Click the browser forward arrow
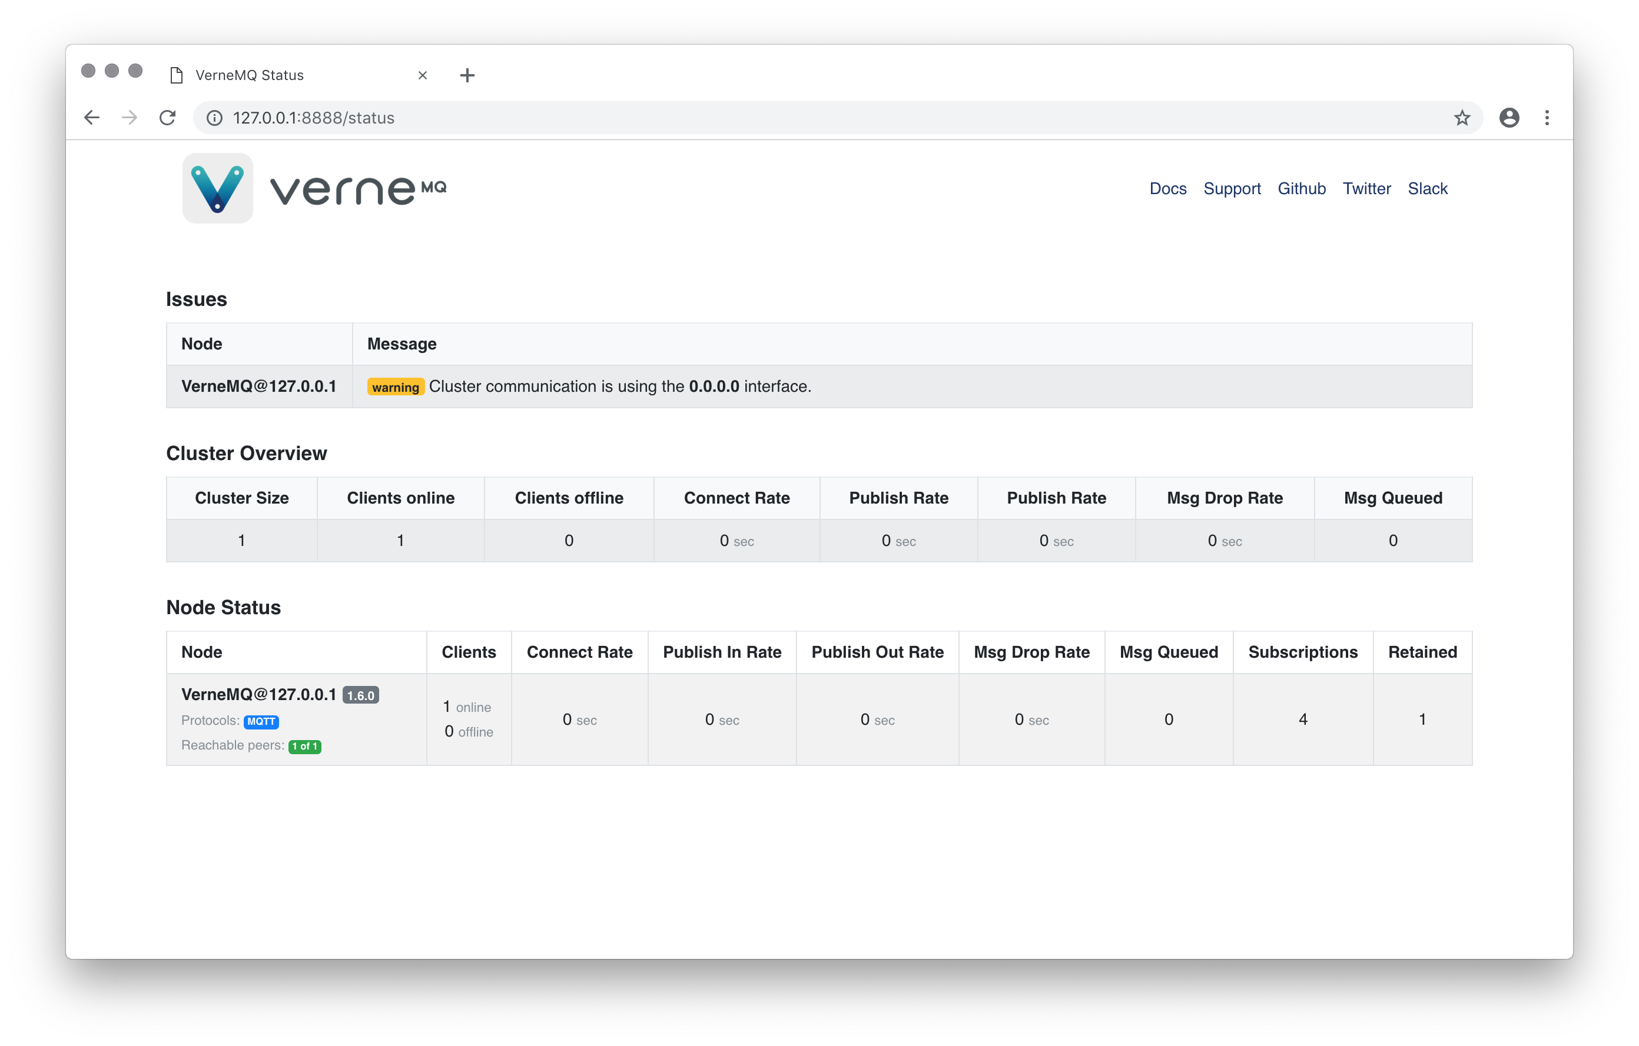This screenshot has width=1639, height=1046. (130, 118)
